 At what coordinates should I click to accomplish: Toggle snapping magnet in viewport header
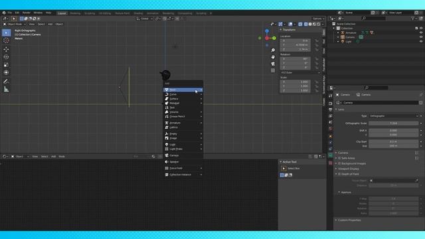click(165, 19)
